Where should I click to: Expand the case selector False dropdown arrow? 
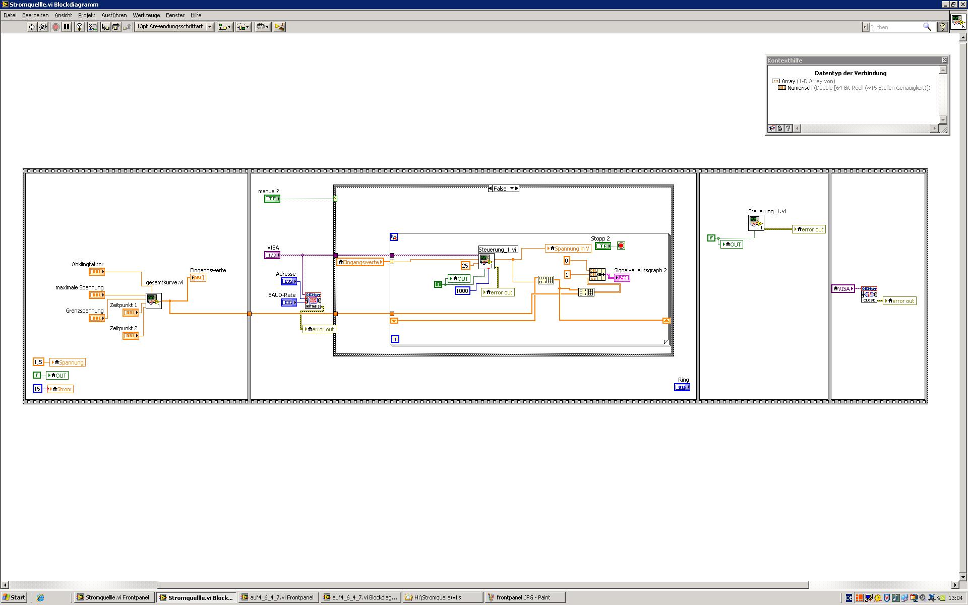pyautogui.click(x=512, y=189)
